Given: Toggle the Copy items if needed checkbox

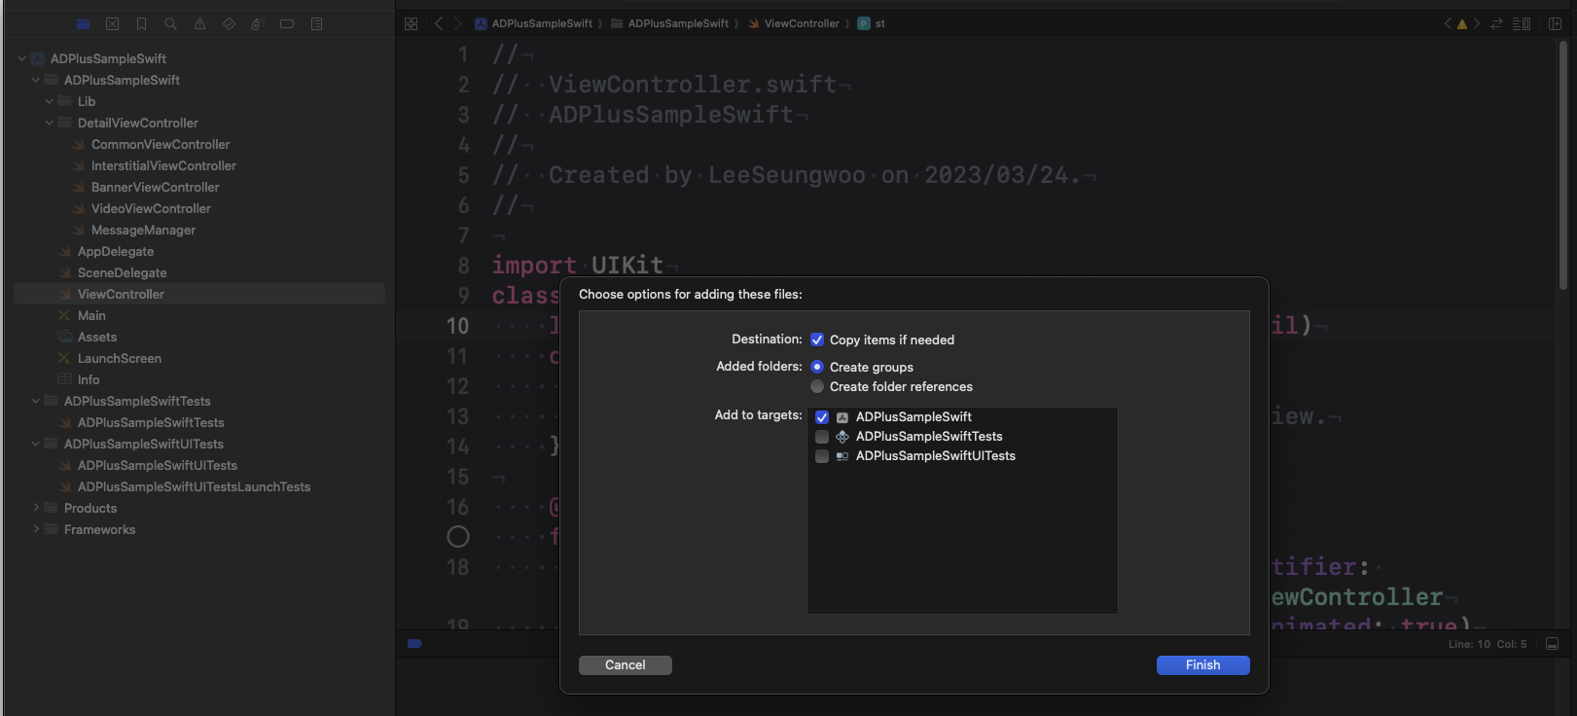Looking at the screenshot, I should [x=817, y=340].
